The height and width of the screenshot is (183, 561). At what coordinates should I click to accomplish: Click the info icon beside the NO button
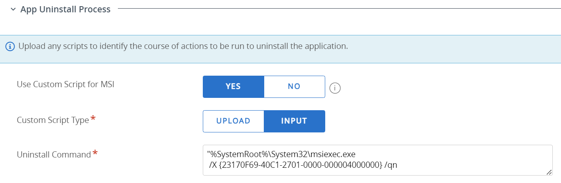335,88
